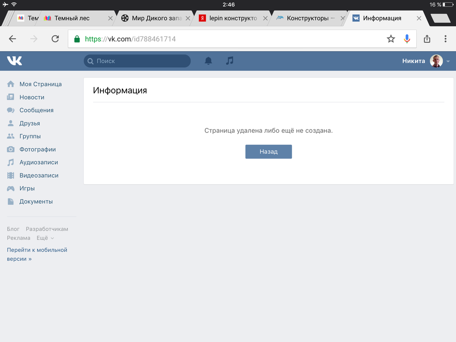Click the Видеозаписи film icon
The image size is (456, 342).
point(11,176)
